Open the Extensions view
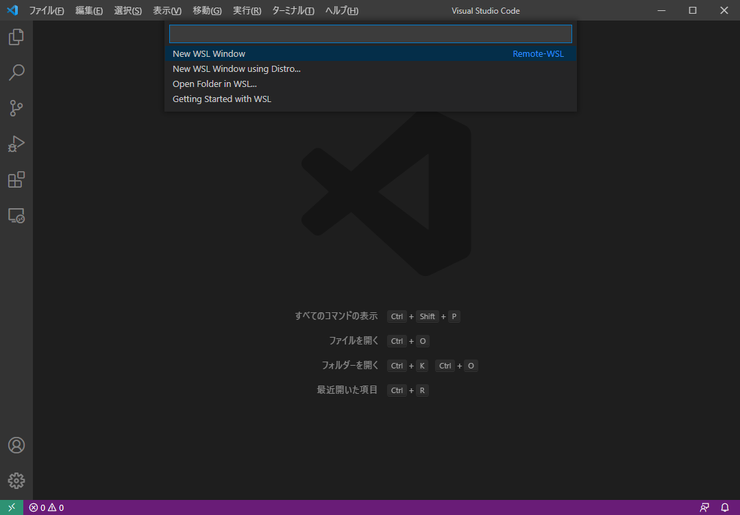Image resolution: width=740 pixels, height=515 pixels. pos(16,179)
